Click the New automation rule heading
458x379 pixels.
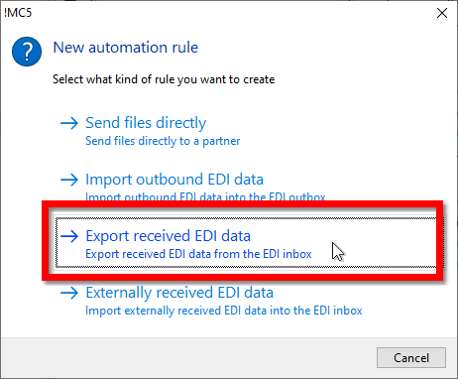pos(126,48)
